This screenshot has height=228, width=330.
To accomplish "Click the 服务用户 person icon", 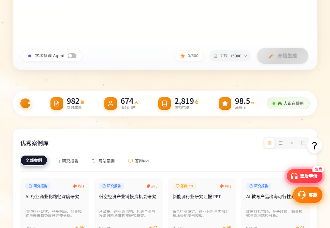I will coord(111,103).
